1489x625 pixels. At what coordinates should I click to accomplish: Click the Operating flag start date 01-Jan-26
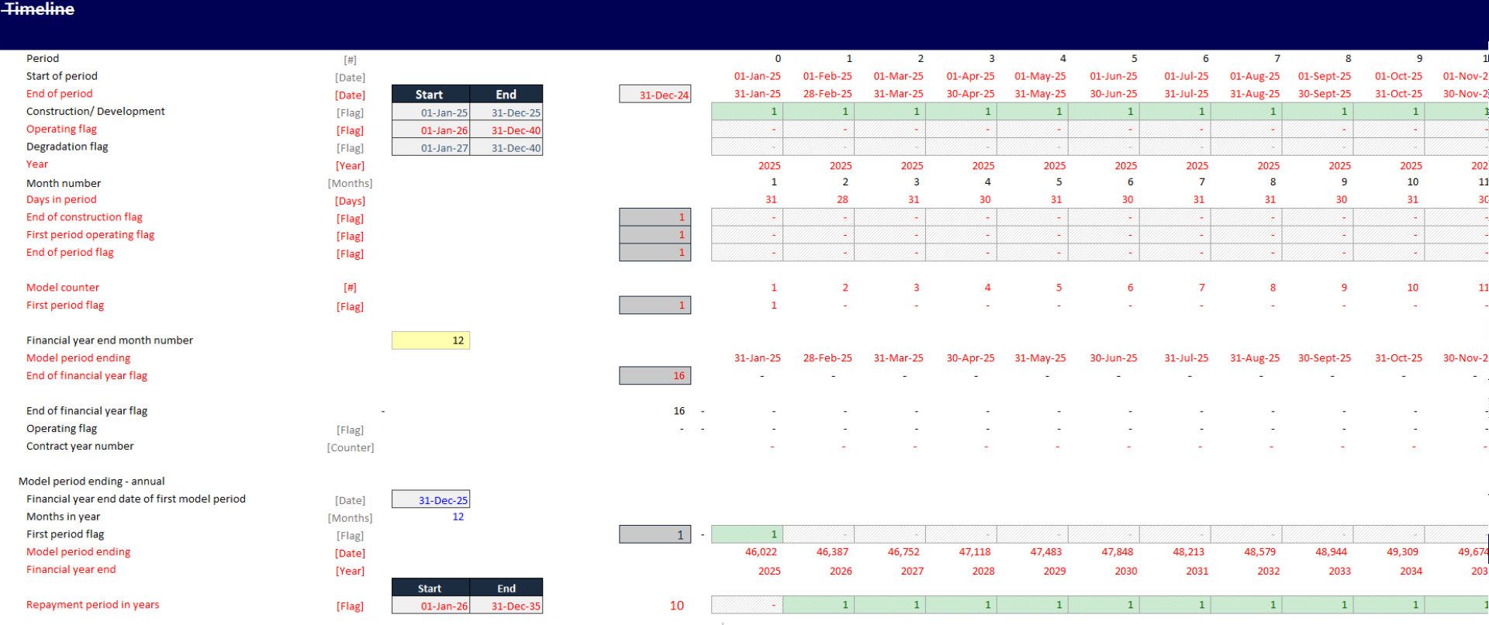click(x=431, y=130)
